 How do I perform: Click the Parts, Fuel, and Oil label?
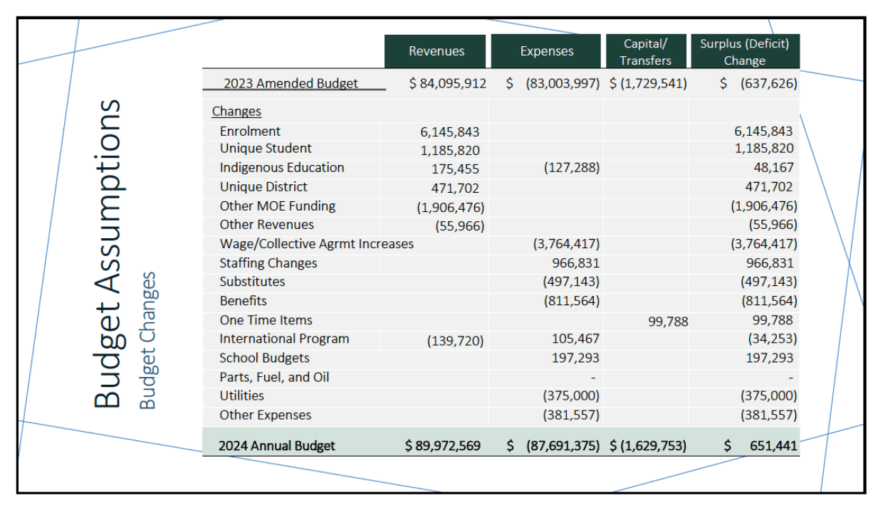[x=274, y=377]
